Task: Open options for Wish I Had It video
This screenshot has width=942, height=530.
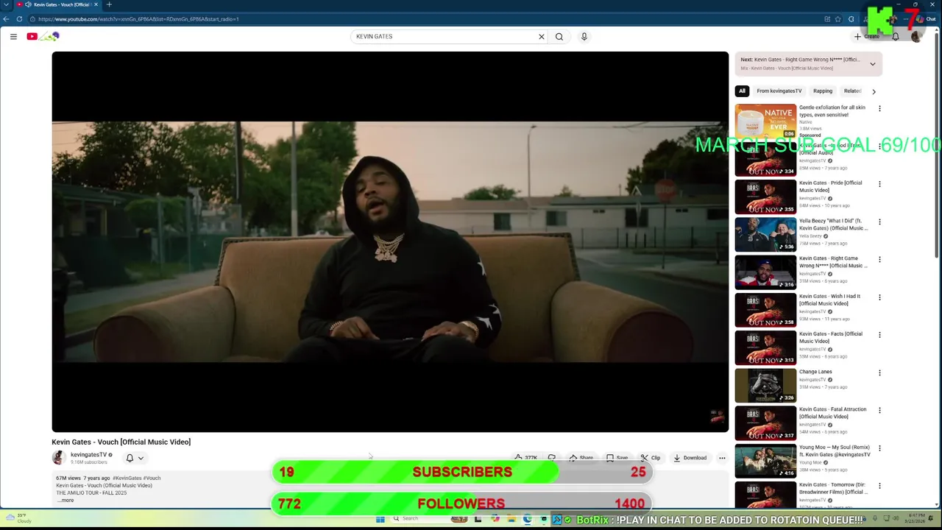Action: (879, 297)
